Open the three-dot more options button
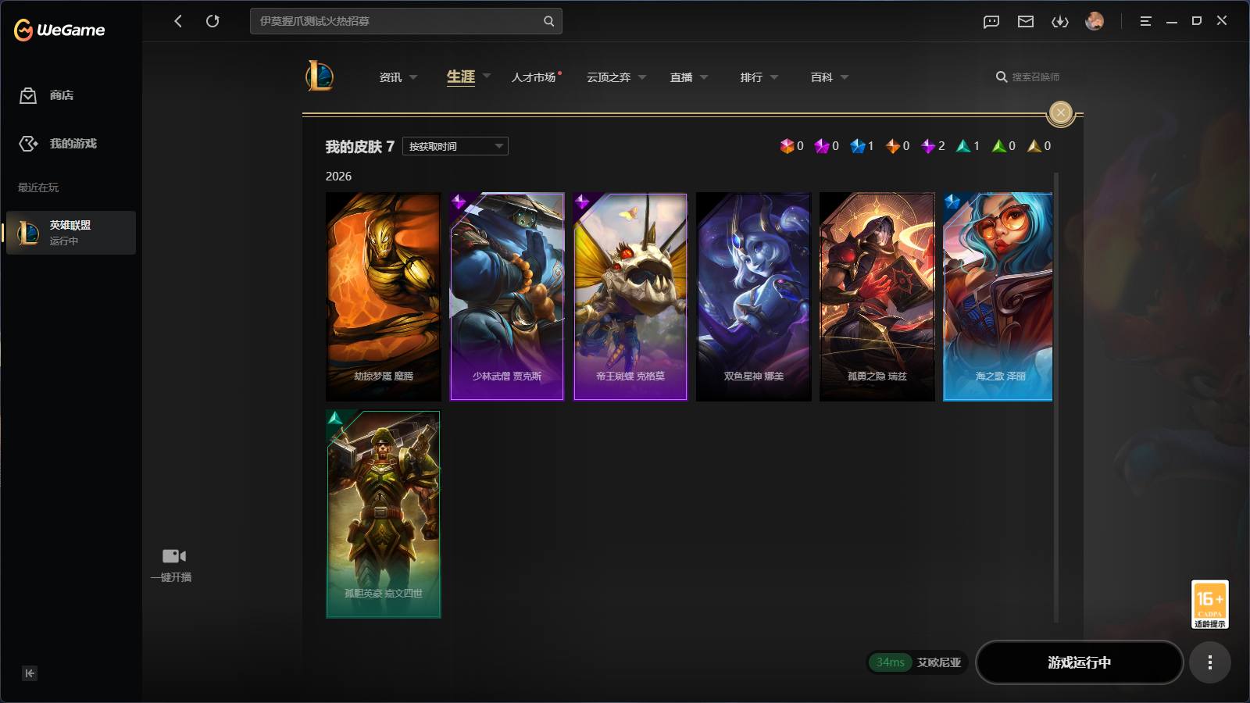1250x703 pixels. (1210, 662)
